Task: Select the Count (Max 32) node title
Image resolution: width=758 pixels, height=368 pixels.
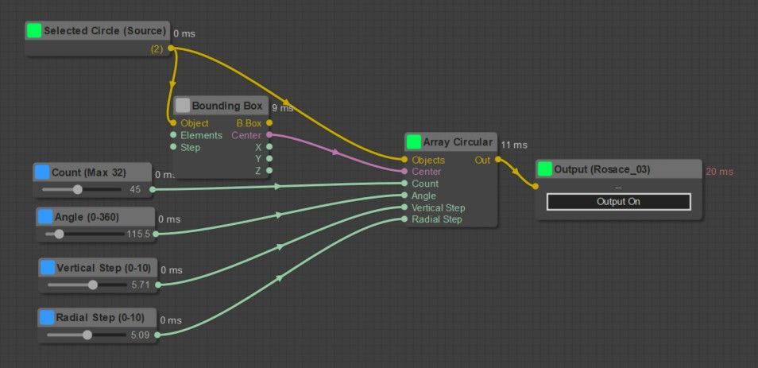Action: 88,172
